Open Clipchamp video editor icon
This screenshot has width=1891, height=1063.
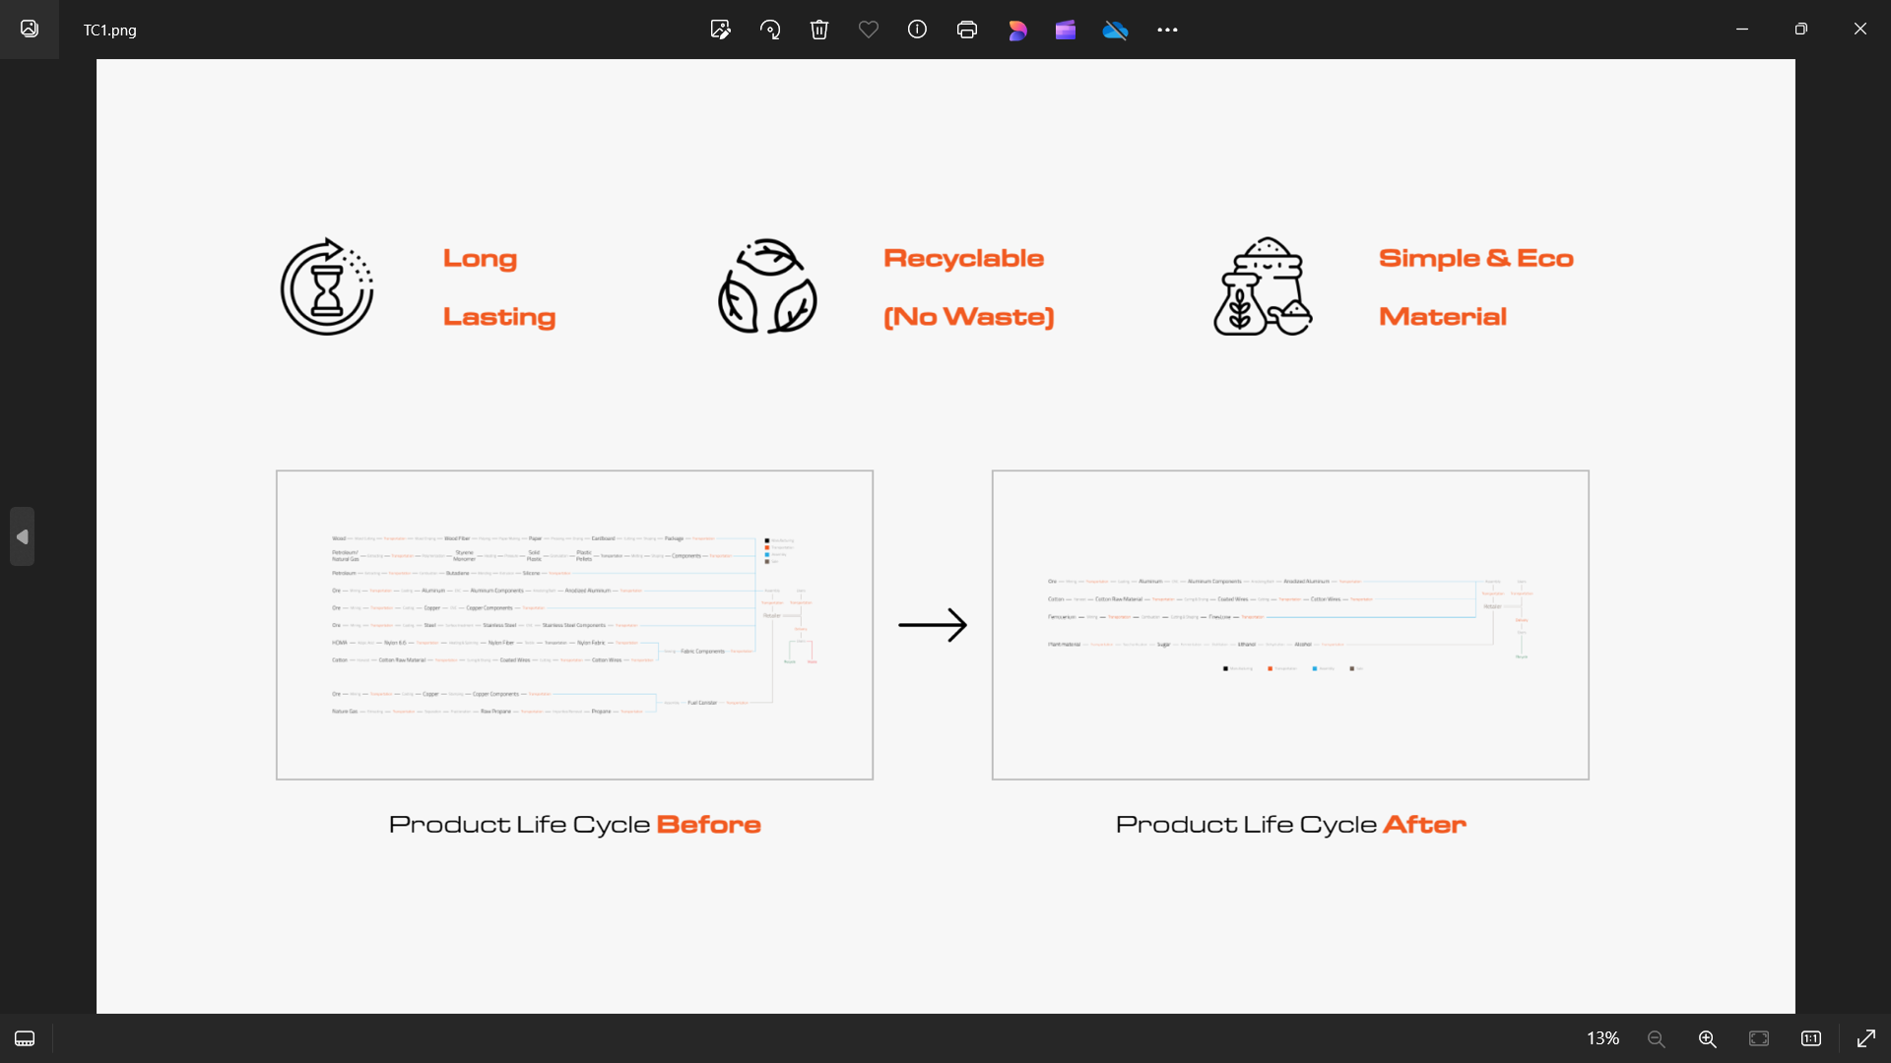[x=1066, y=30]
